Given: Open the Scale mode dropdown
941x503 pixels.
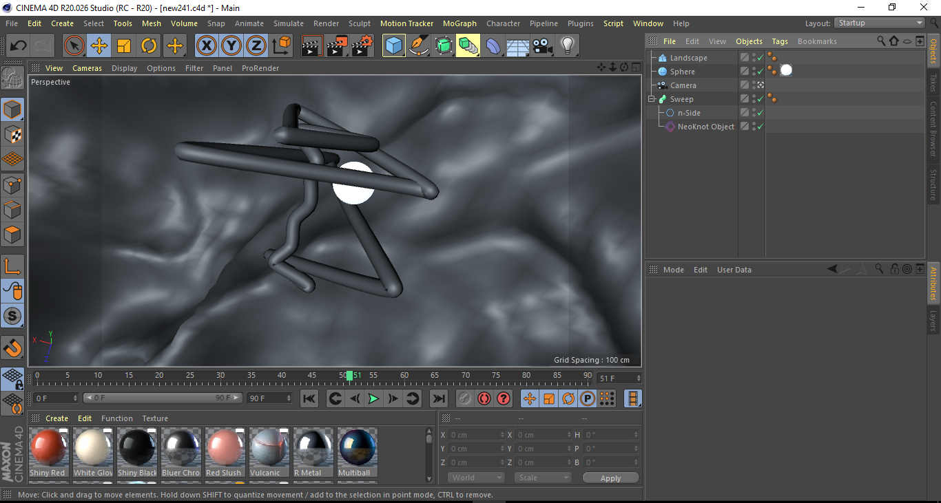Looking at the screenshot, I should [543, 478].
